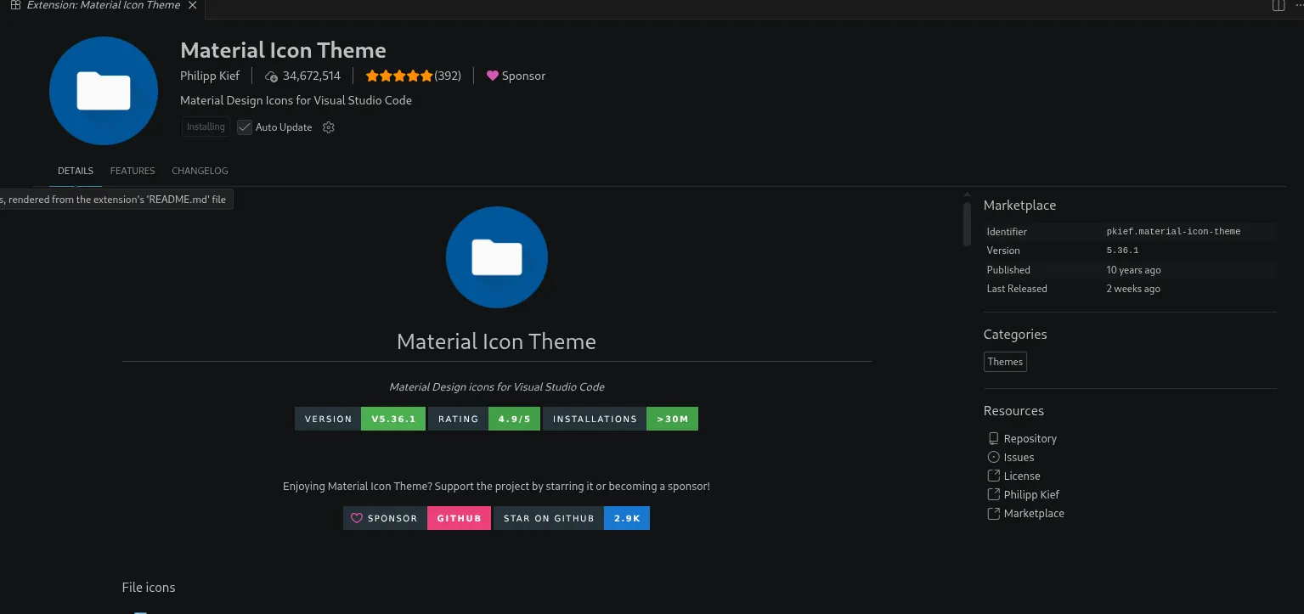Click the Categories section heading
1304x614 pixels.
(1015, 335)
